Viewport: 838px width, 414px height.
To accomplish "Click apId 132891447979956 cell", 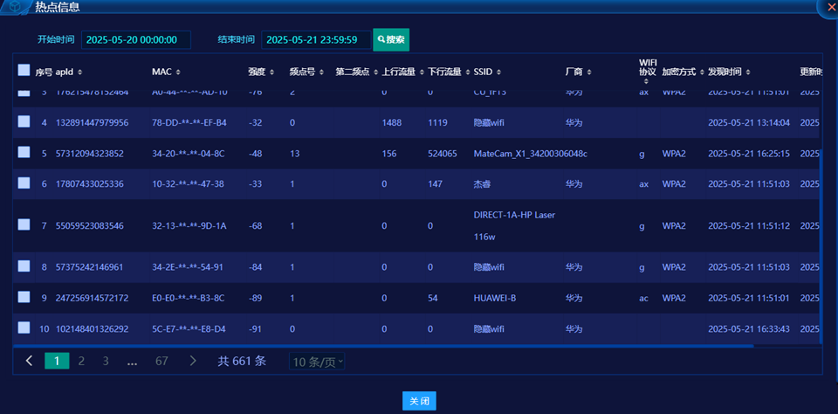I will tap(92, 123).
